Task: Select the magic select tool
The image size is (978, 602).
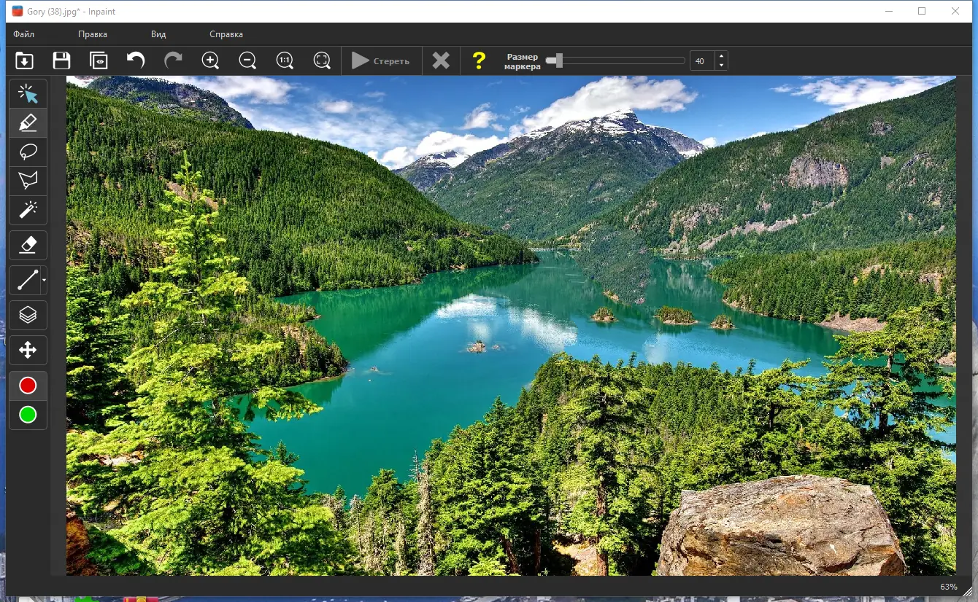Action: pyautogui.click(x=27, y=93)
